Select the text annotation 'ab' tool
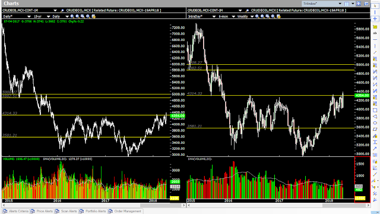The height and width of the screenshot is (214, 380). click(375, 33)
